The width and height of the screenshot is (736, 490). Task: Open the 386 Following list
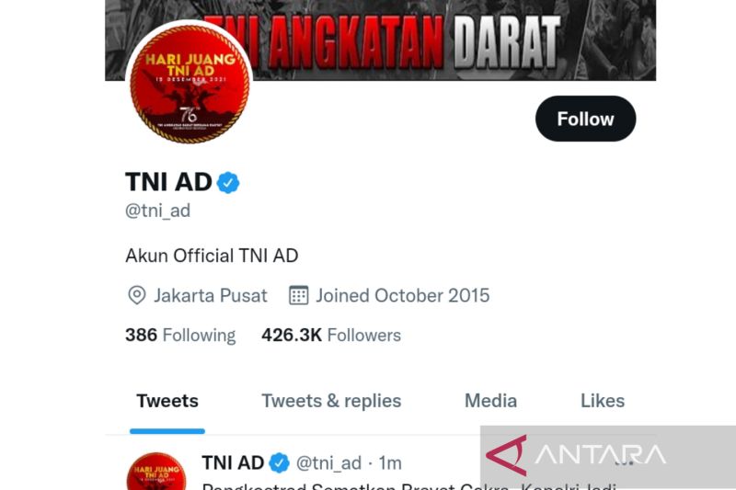coord(180,335)
